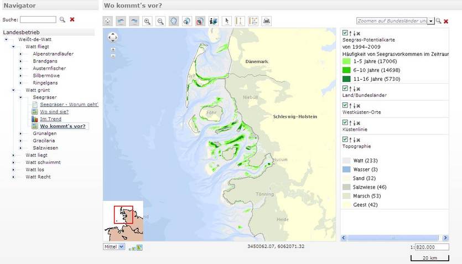Collapse the Weißt-de-Watt tree node
Viewport: 462px width, 264px height.
click(6, 39)
